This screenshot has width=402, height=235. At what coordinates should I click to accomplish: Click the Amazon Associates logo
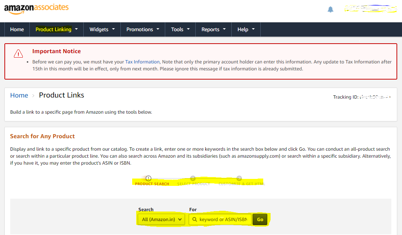coord(36,9)
